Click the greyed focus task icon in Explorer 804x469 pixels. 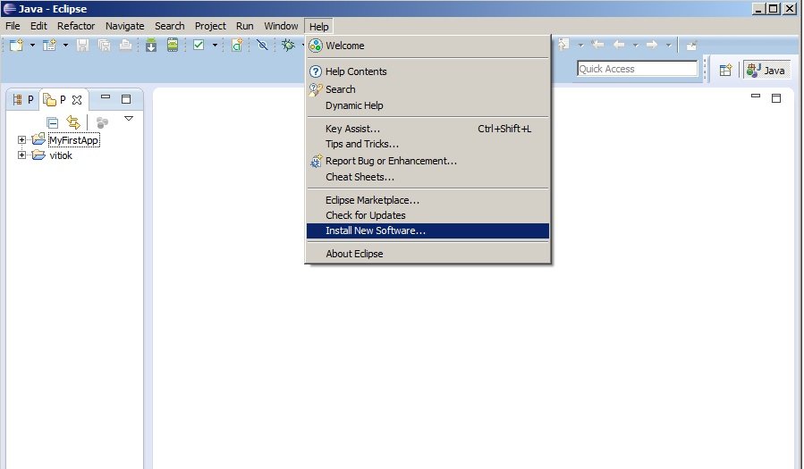[102, 123]
